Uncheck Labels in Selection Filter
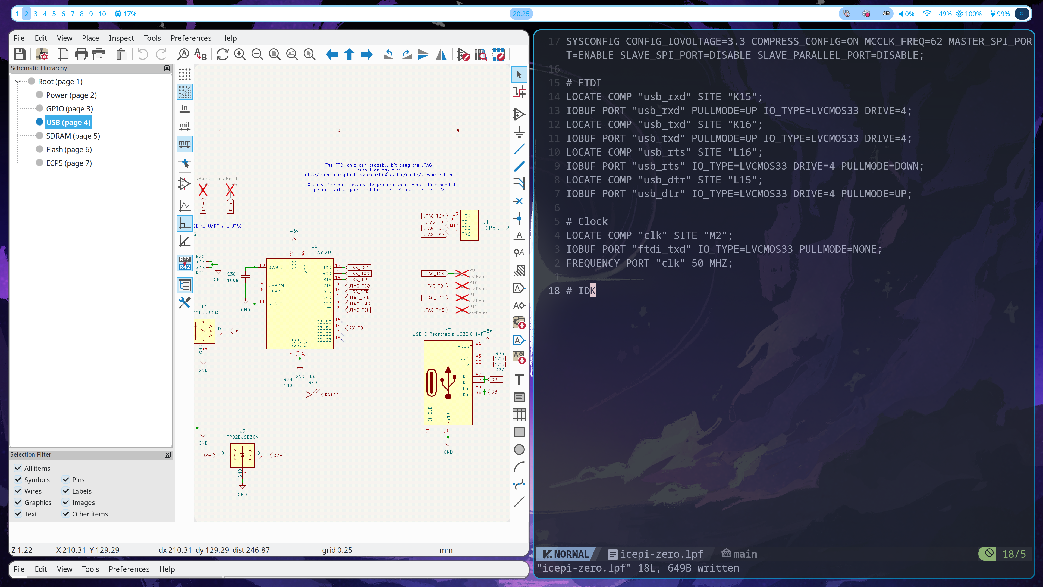Screen dimensions: 1043x587 tap(65, 491)
